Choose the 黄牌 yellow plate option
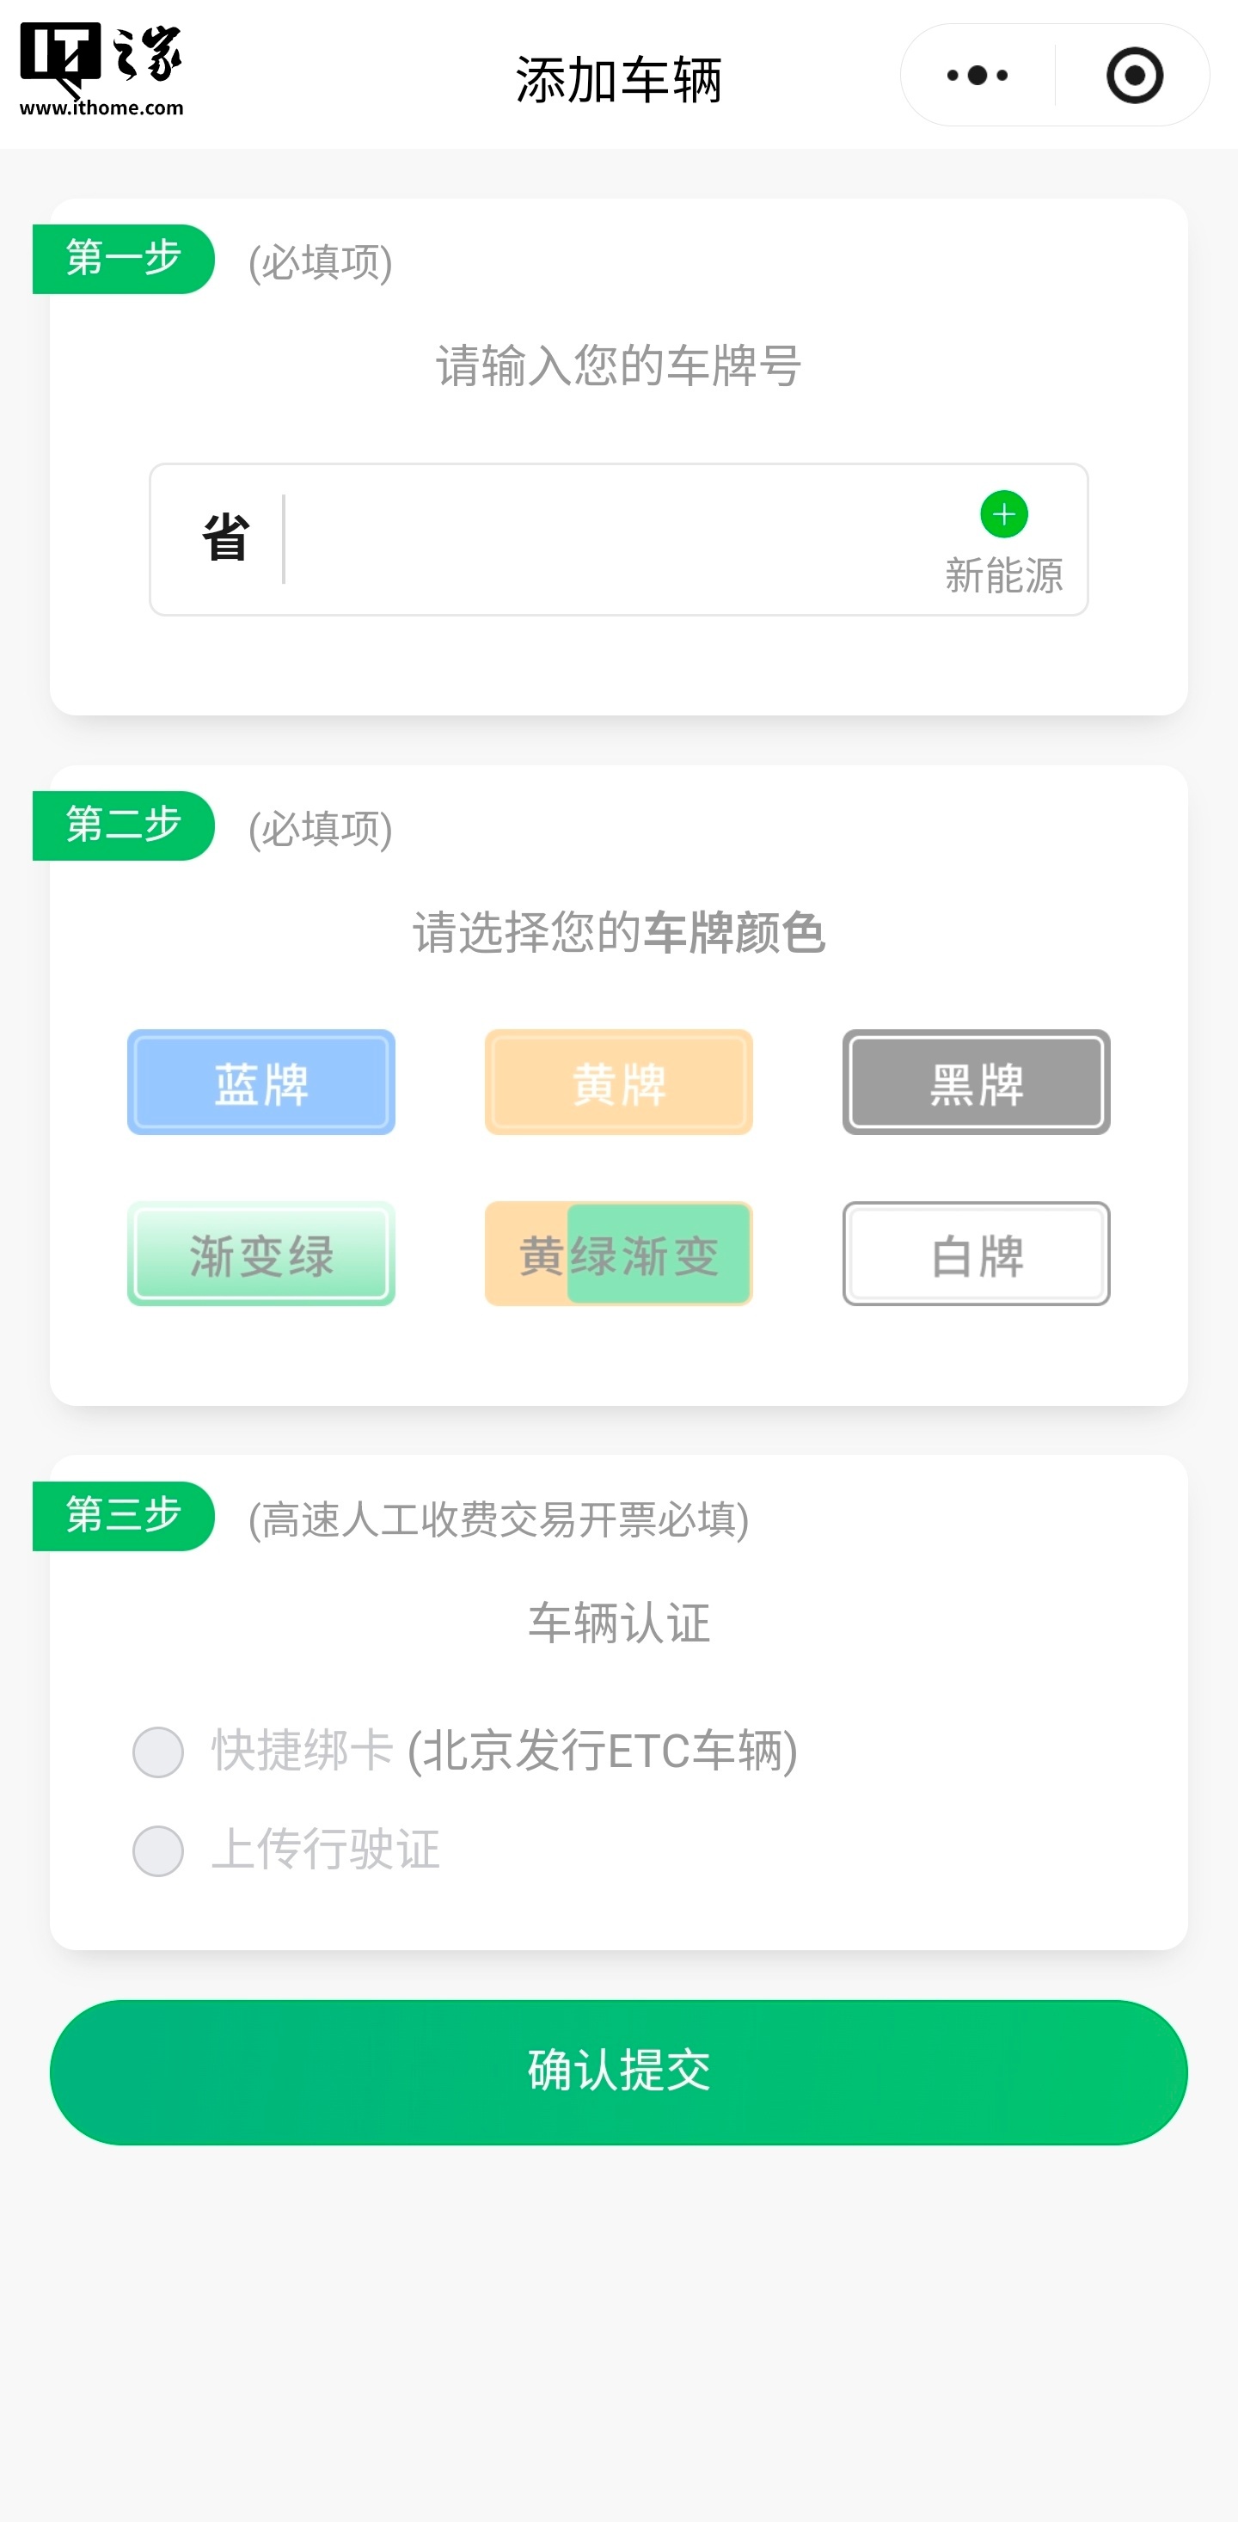 point(618,1082)
